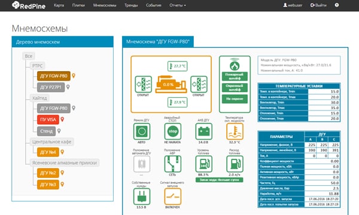Select the ДГУ №3 tree node
This screenshot has height=215, width=359.
click(x=48, y=185)
